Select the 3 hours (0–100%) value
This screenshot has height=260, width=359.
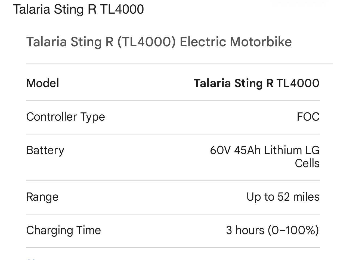point(273,230)
